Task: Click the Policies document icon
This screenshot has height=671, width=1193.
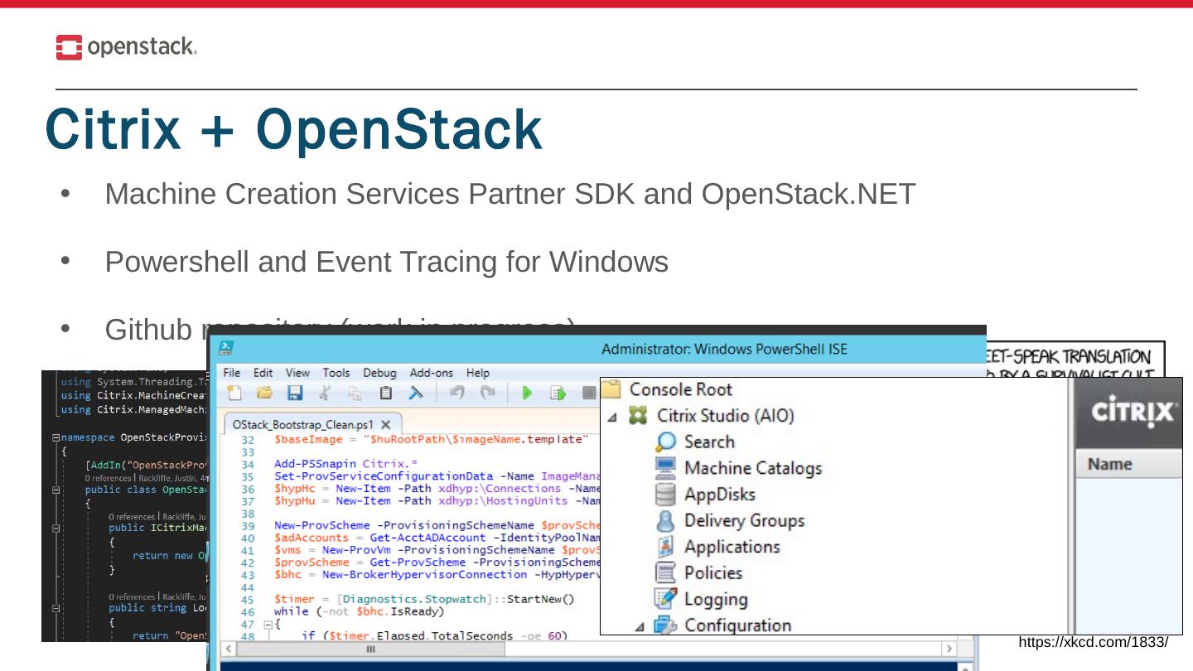Action: 665,573
